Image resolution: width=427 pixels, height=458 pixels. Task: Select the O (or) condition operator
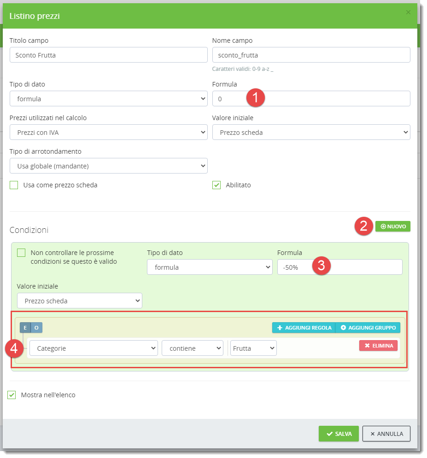pyautogui.click(x=36, y=328)
